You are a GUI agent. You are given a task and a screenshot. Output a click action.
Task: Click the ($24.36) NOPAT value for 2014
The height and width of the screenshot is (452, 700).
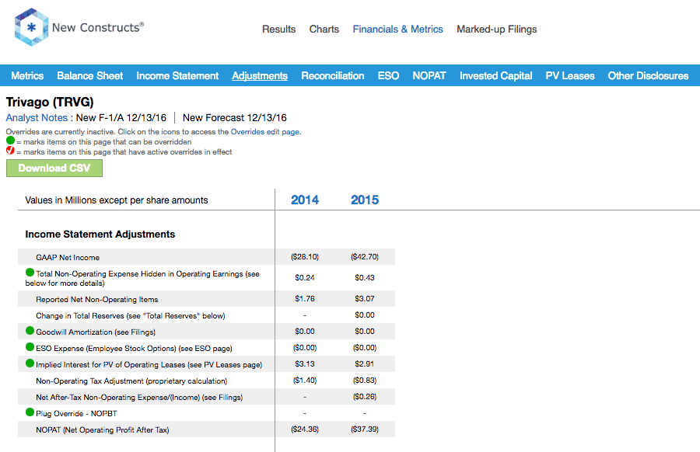(305, 429)
